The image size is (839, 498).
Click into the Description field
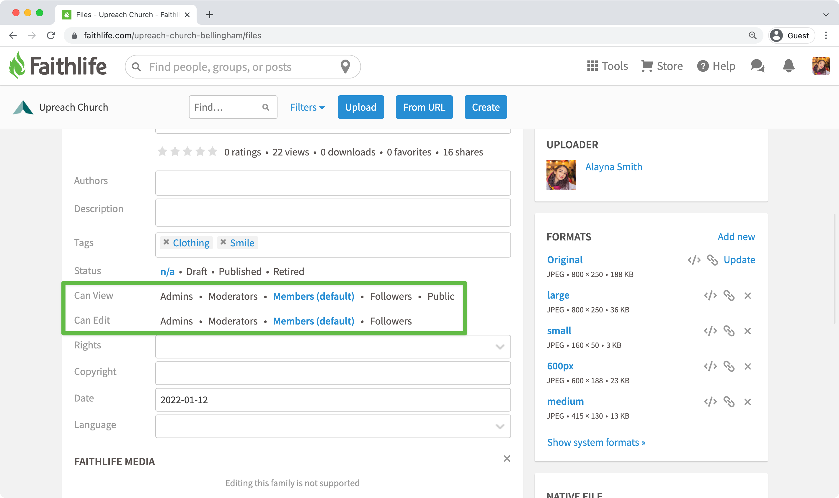[x=333, y=212]
